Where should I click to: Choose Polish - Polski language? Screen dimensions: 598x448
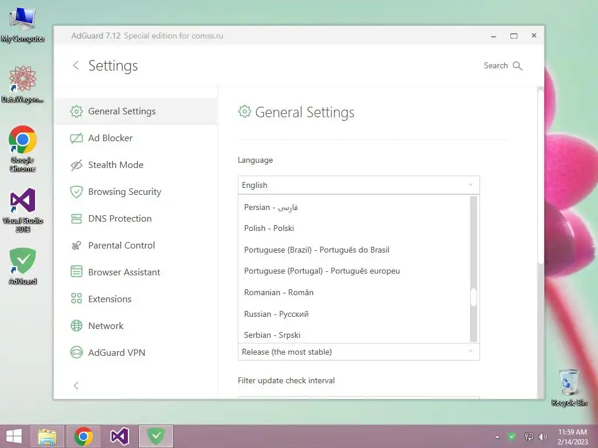[x=354, y=228]
